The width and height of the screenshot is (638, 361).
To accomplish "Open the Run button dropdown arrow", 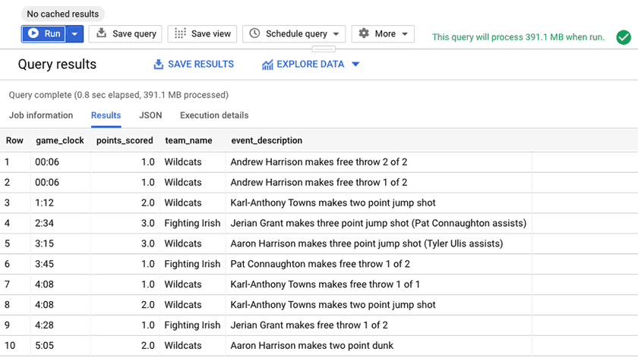I will (74, 34).
